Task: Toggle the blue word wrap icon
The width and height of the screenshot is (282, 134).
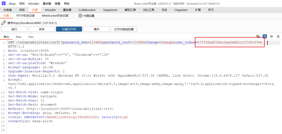Action: [265, 36]
